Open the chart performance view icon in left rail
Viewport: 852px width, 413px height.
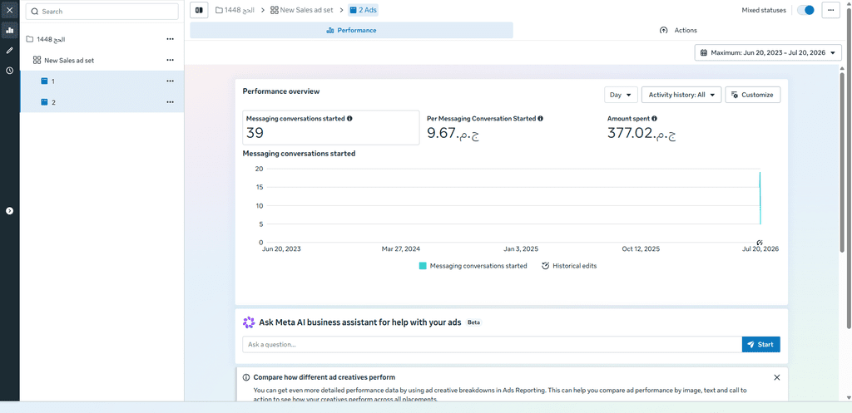pos(10,31)
